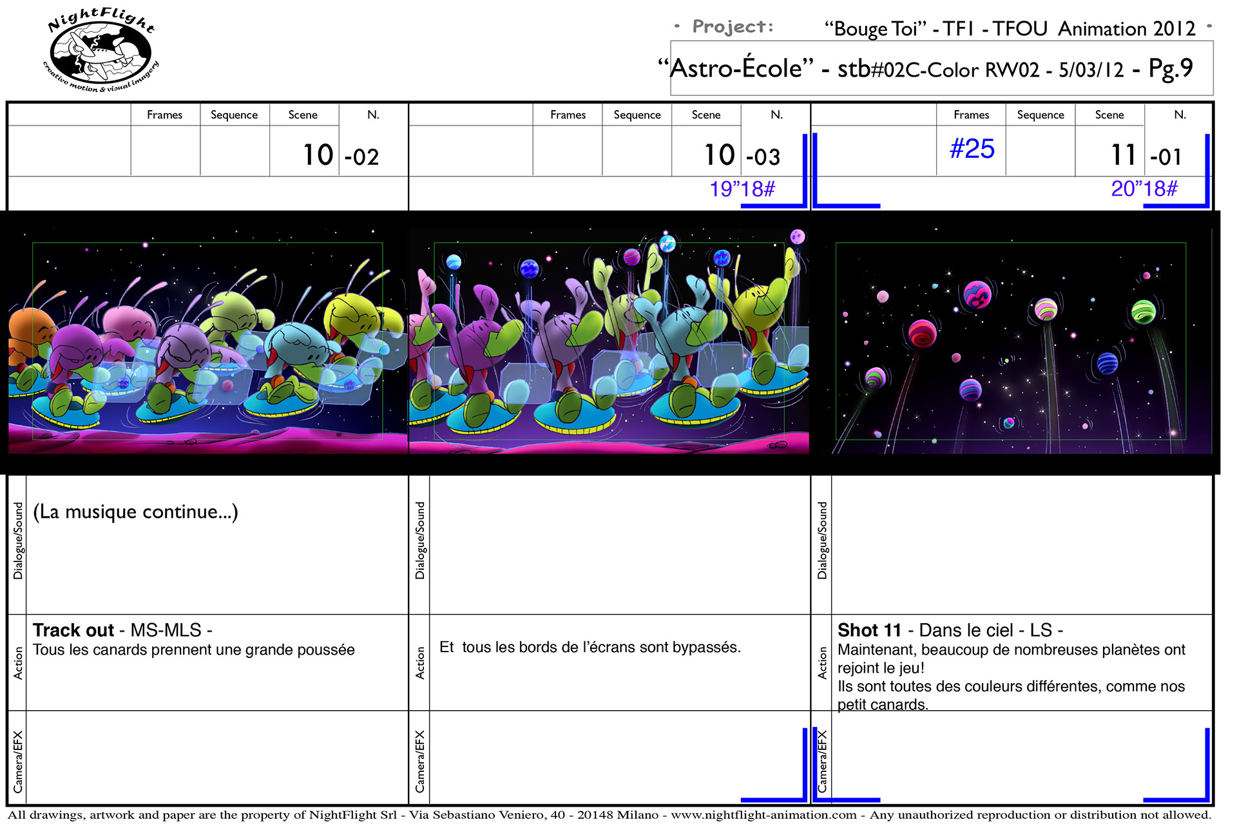Click the '20"18#' timecode
Screen dimensions: 1237x826
pyautogui.click(x=1144, y=189)
